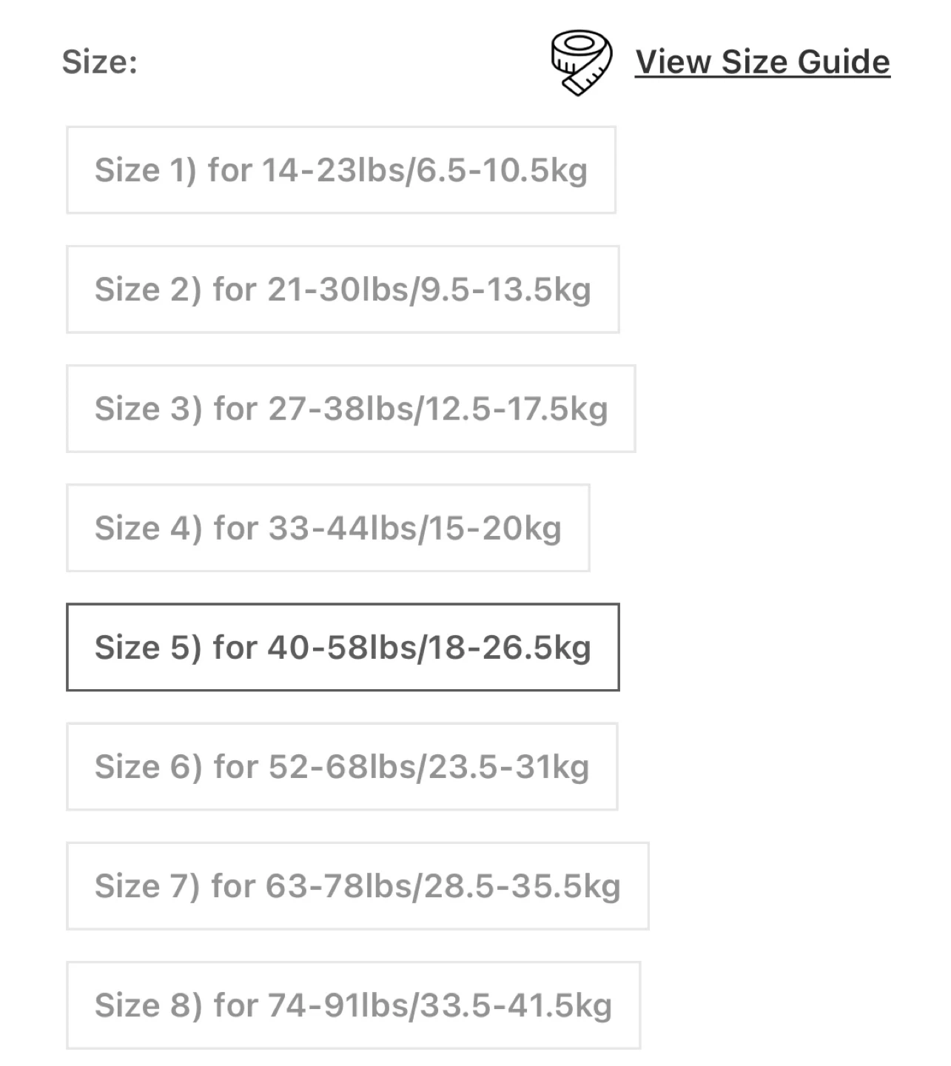Click the measuring tape icon
The height and width of the screenshot is (1066, 951).
click(581, 62)
